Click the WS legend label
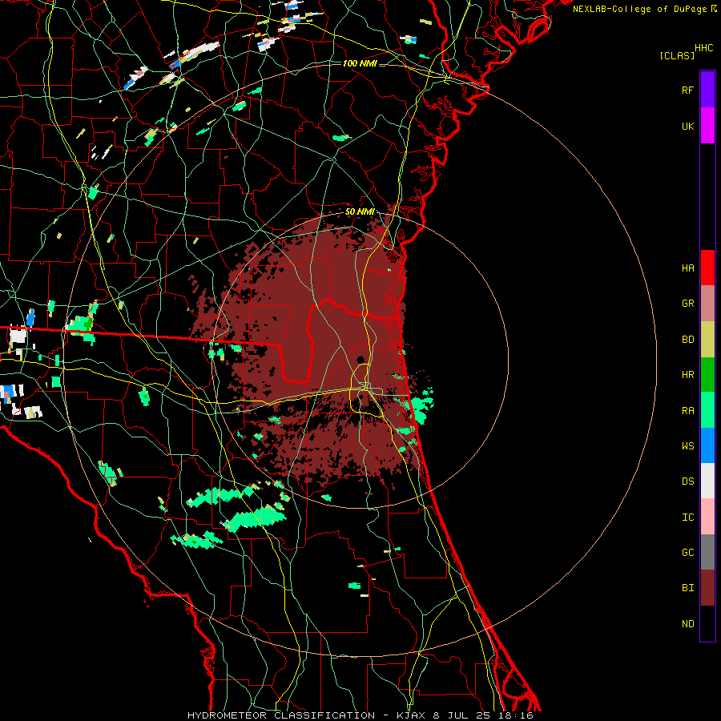This screenshot has height=721, width=721. pyautogui.click(x=688, y=446)
